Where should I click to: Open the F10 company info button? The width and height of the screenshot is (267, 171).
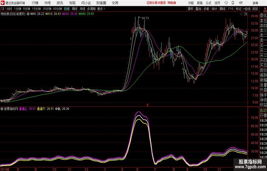pyautogui.click(x=231, y=9)
